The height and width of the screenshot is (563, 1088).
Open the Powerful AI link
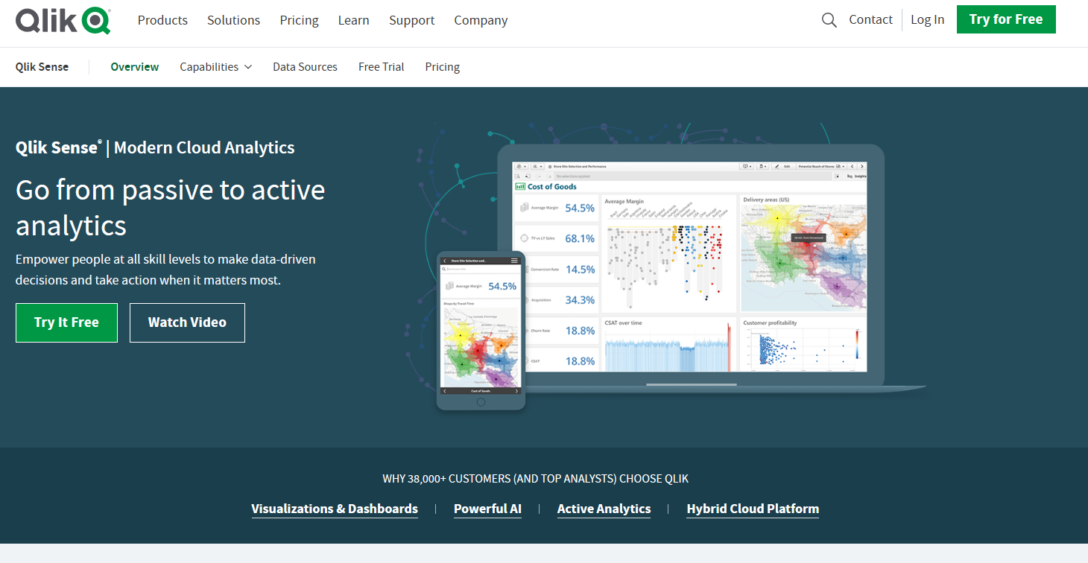[x=487, y=509]
